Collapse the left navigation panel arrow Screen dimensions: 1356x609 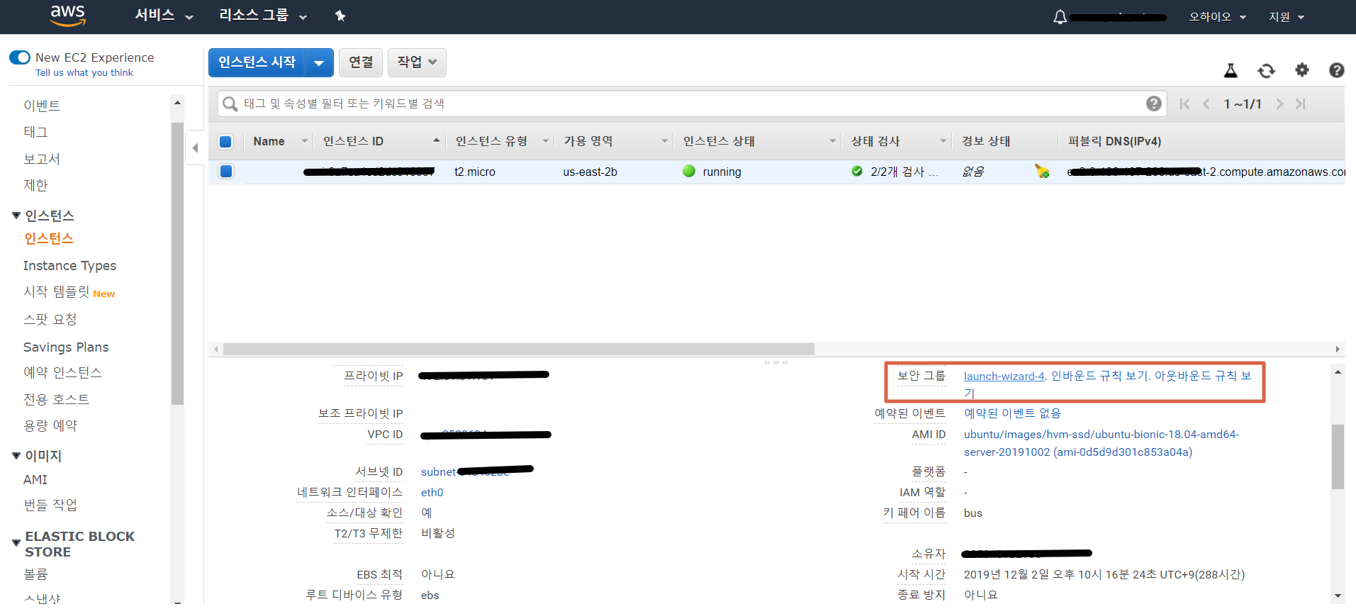click(196, 147)
